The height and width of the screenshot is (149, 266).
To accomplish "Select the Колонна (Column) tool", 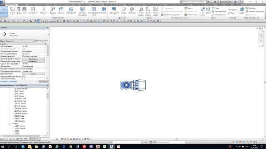I will [x=44, y=10].
